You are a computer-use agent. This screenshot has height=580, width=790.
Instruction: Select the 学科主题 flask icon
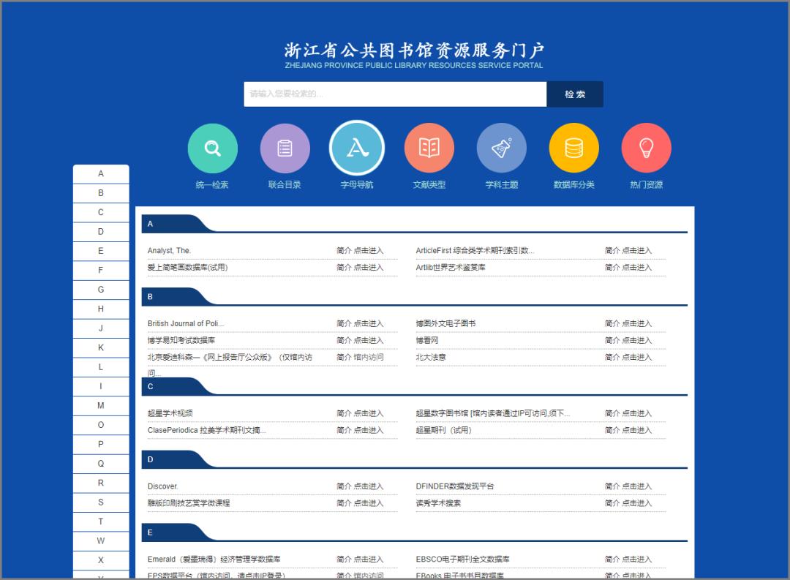point(502,147)
